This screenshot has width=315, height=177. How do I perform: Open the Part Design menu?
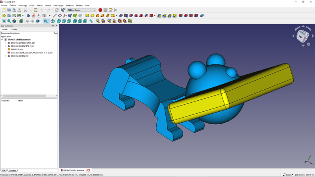(x=58, y=6)
